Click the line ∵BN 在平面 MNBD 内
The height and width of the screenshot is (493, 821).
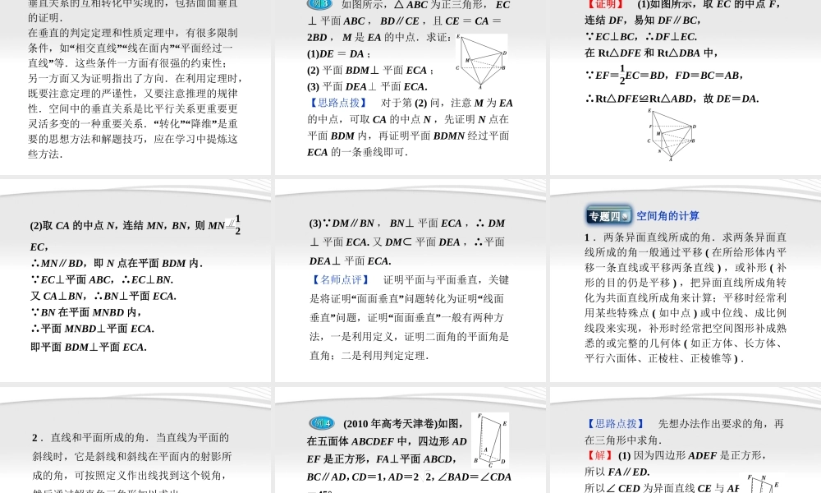coord(86,312)
